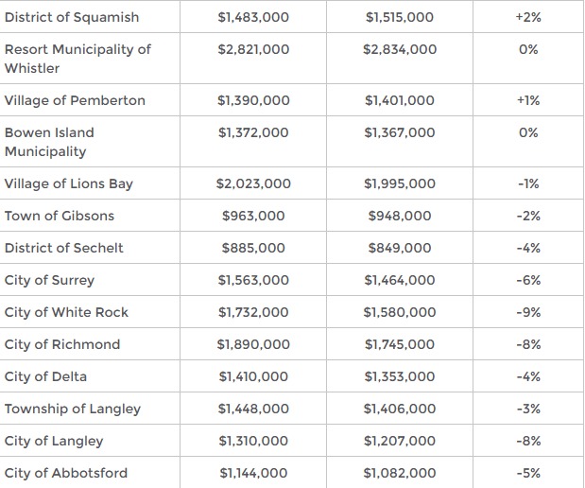Click the District of Squamish row label
Image resolution: width=585 pixels, height=488 pixels.
[x=71, y=17]
